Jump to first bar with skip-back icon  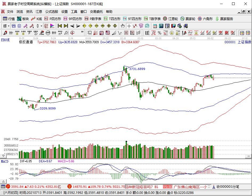[60, 26]
